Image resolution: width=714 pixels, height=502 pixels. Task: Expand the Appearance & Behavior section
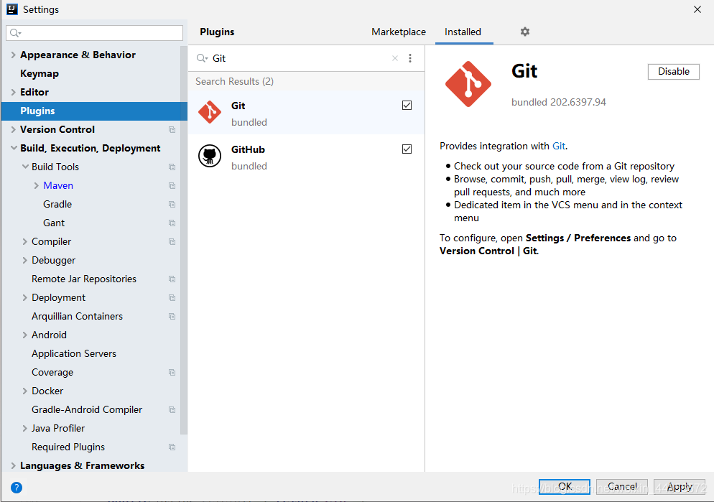click(13, 55)
